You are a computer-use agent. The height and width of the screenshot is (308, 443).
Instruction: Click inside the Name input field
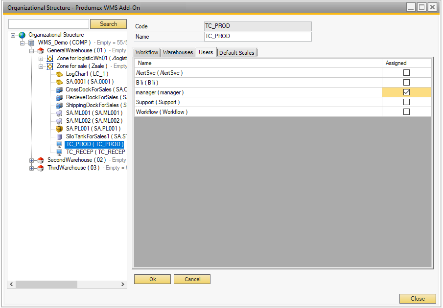(x=257, y=36)
